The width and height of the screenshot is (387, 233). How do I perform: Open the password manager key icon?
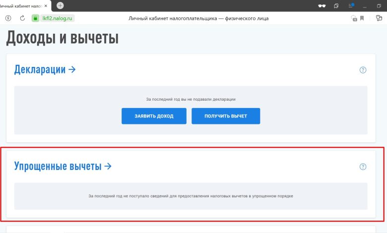379,18
